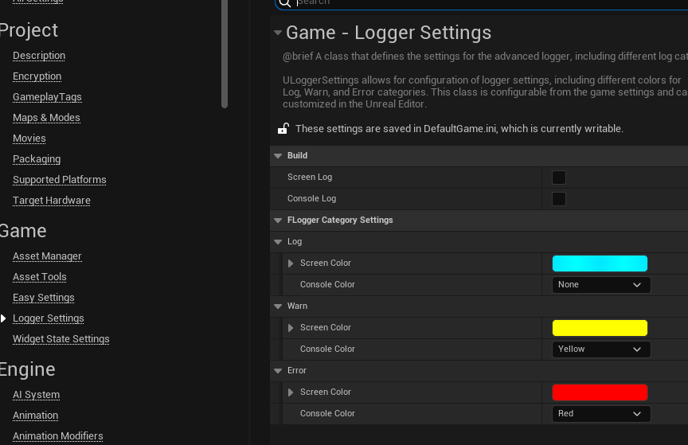Screen dimensions: 688x445
Task: Collapse the Game - Logger Settings header
Action: pyautogui.click(x=278, y=33)
